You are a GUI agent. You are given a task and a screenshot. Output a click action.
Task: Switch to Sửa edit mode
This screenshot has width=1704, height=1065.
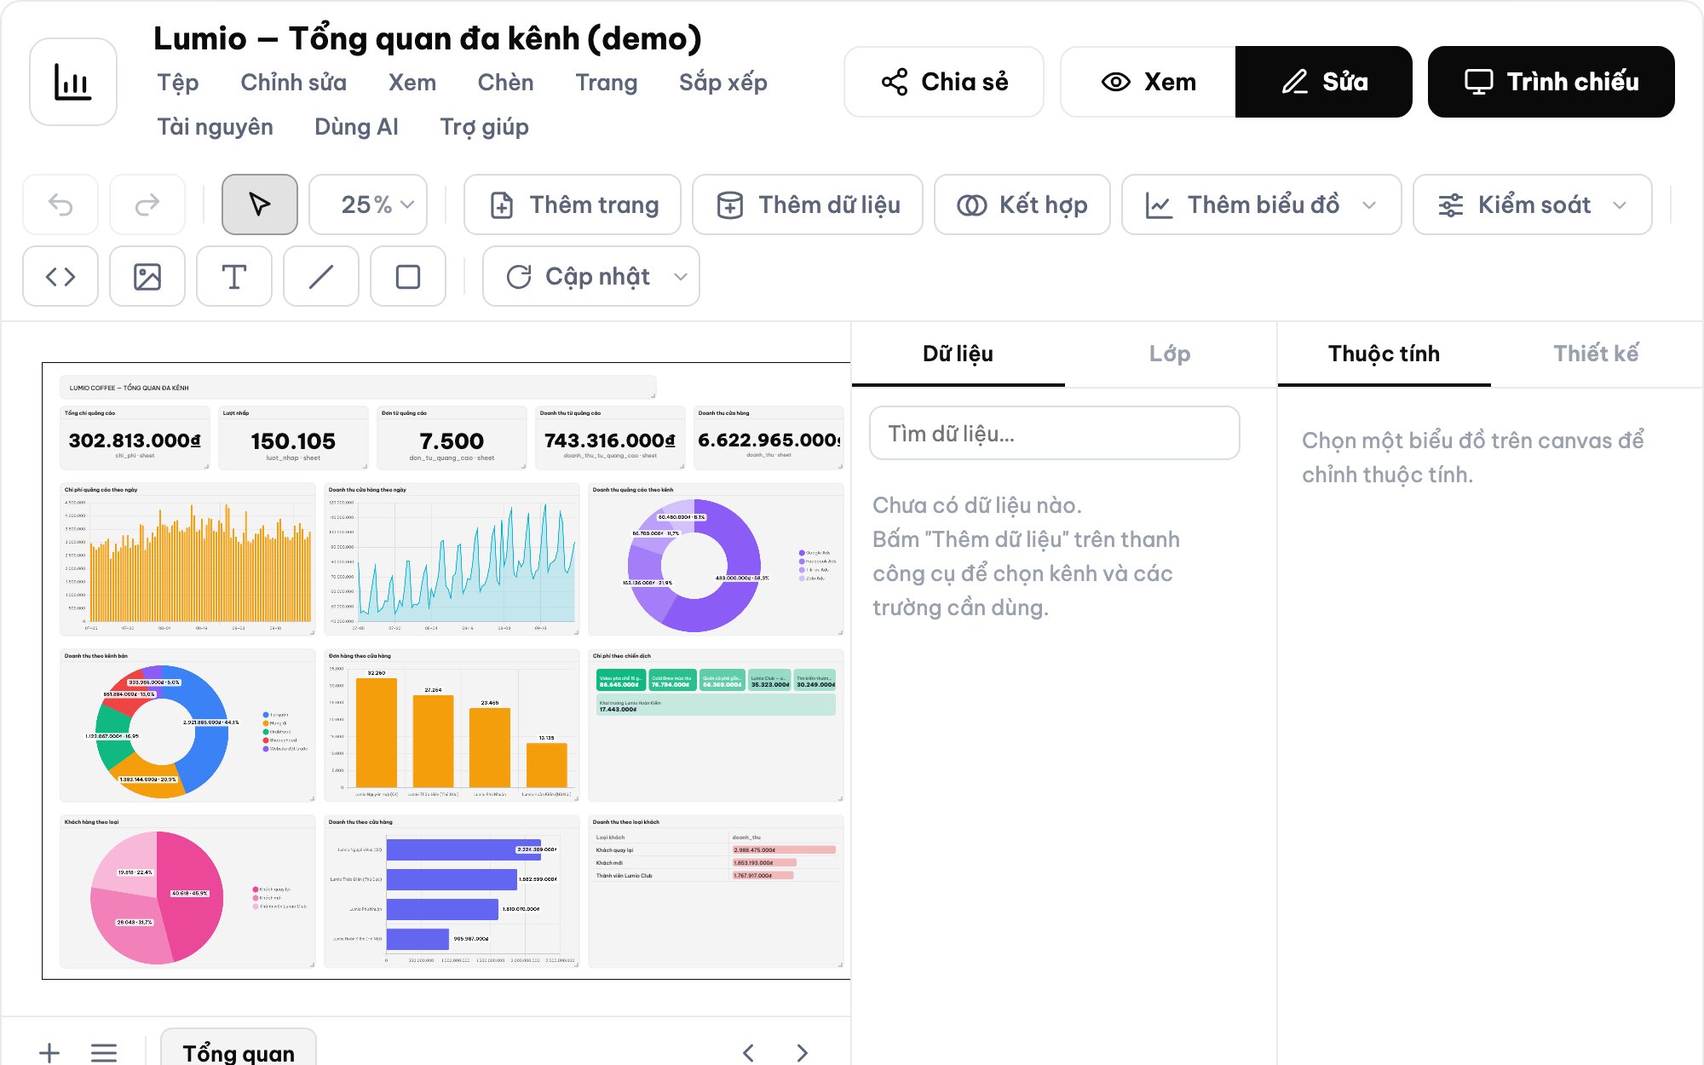[x=1324, y=82]
